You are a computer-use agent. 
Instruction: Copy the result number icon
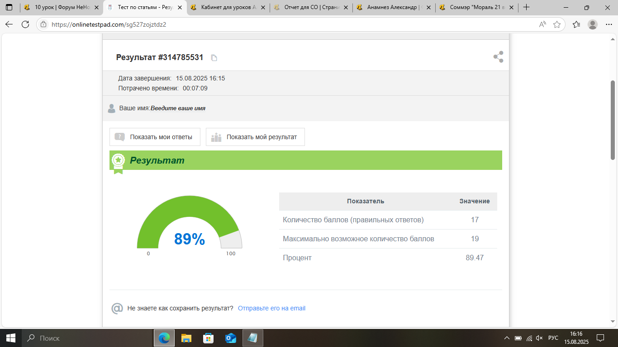click(x=214, y=58)
